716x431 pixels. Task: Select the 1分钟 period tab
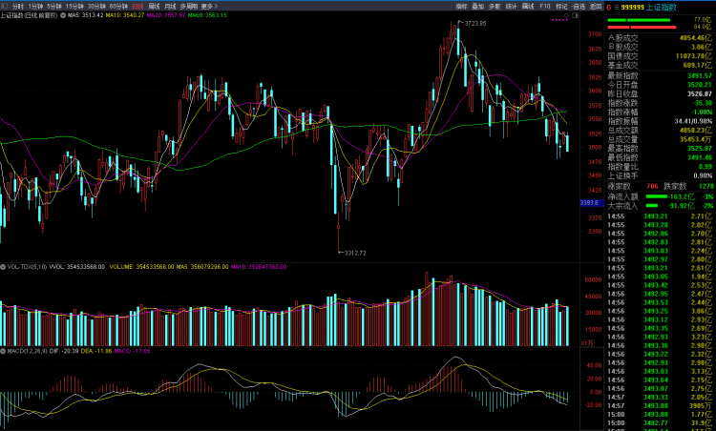35,7
